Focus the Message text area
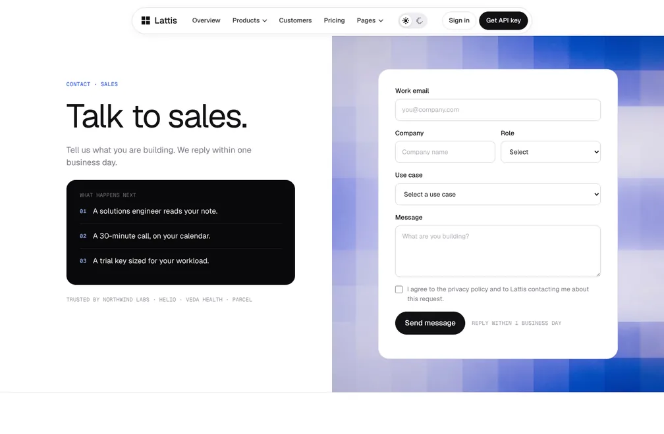The width and height of the screenshot is (664, 434). pyautogui.click(x=497, y=251)
